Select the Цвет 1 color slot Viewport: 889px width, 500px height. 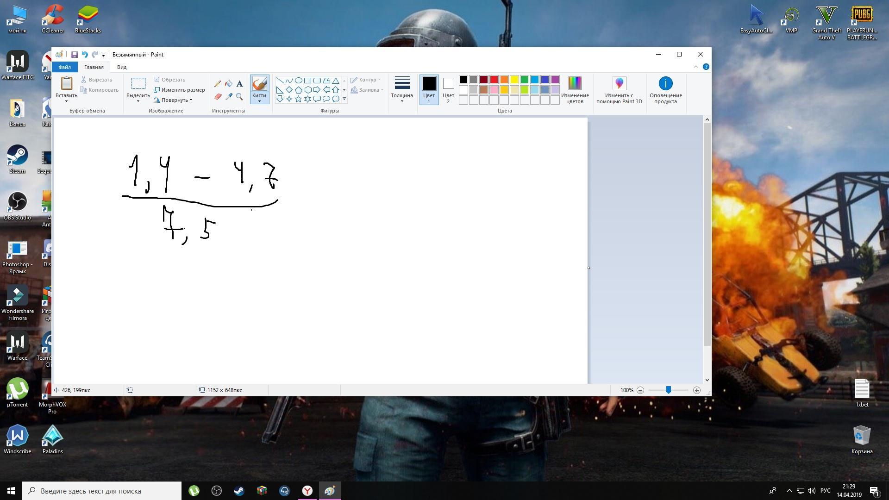coord(429,89)
